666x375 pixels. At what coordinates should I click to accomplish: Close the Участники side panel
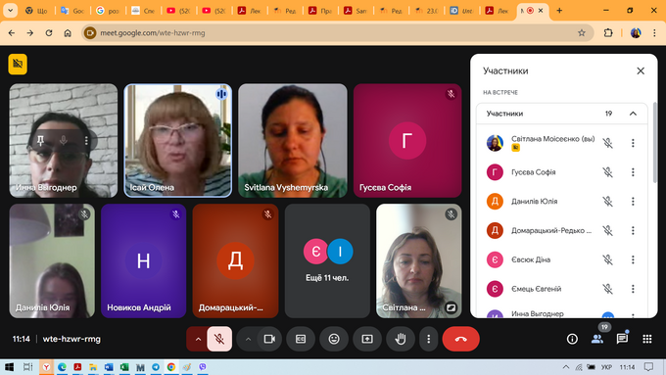tap(641, 70)
